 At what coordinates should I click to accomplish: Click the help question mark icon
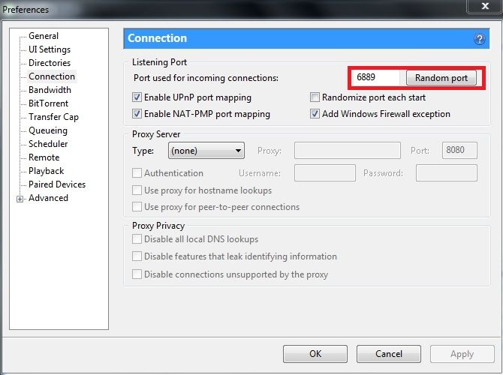(479, 39)
